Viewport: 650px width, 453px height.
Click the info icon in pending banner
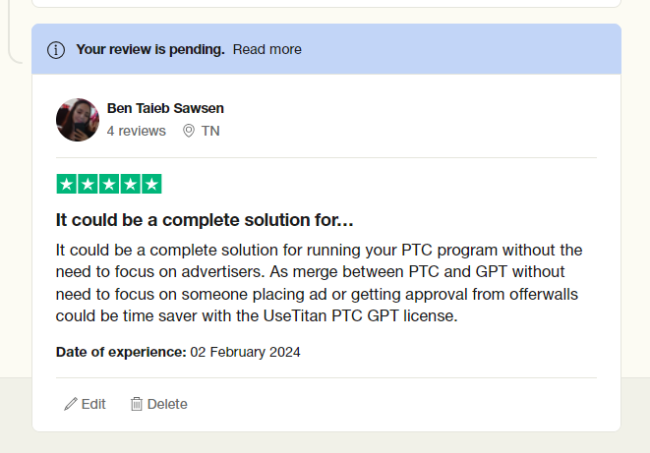(x=56, y=50)
